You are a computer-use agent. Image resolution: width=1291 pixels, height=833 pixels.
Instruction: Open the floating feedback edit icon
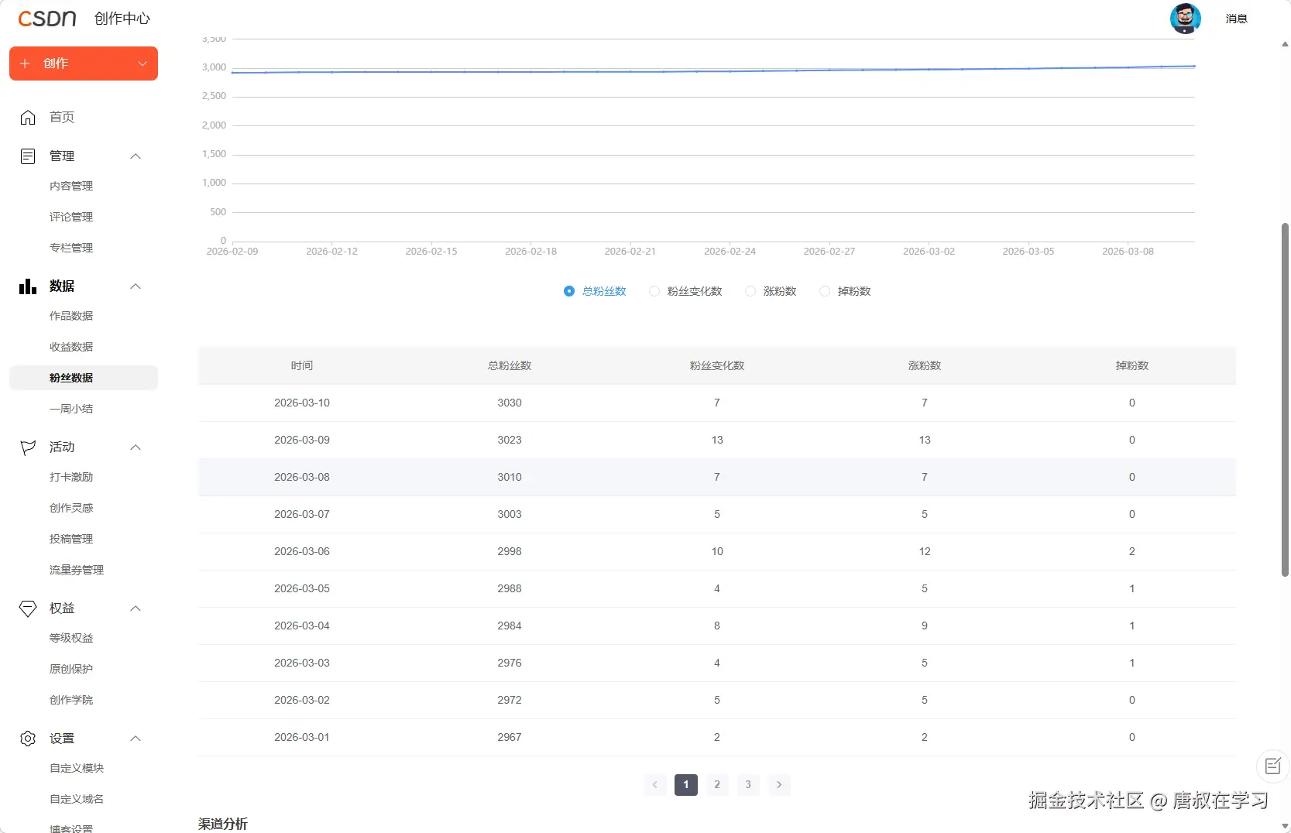point(1272,766)
